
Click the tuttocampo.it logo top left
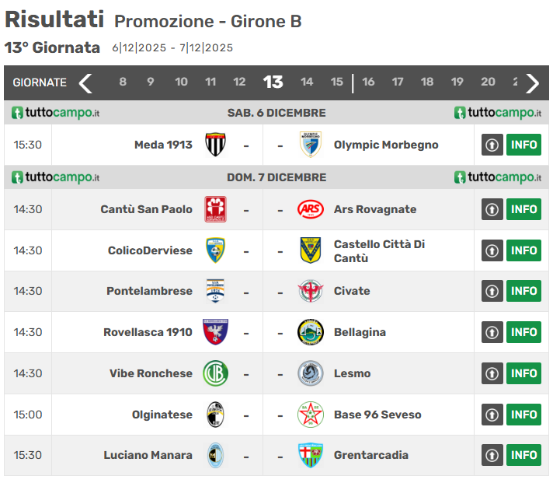tap(55, 113)
